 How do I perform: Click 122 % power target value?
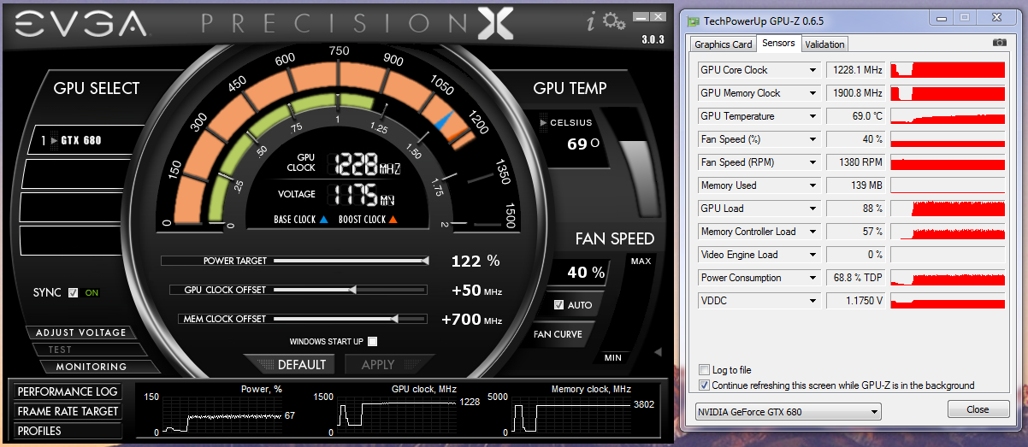tap(476, 261)
